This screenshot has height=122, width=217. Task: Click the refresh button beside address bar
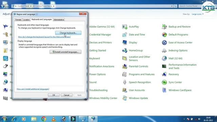point(175,6)
